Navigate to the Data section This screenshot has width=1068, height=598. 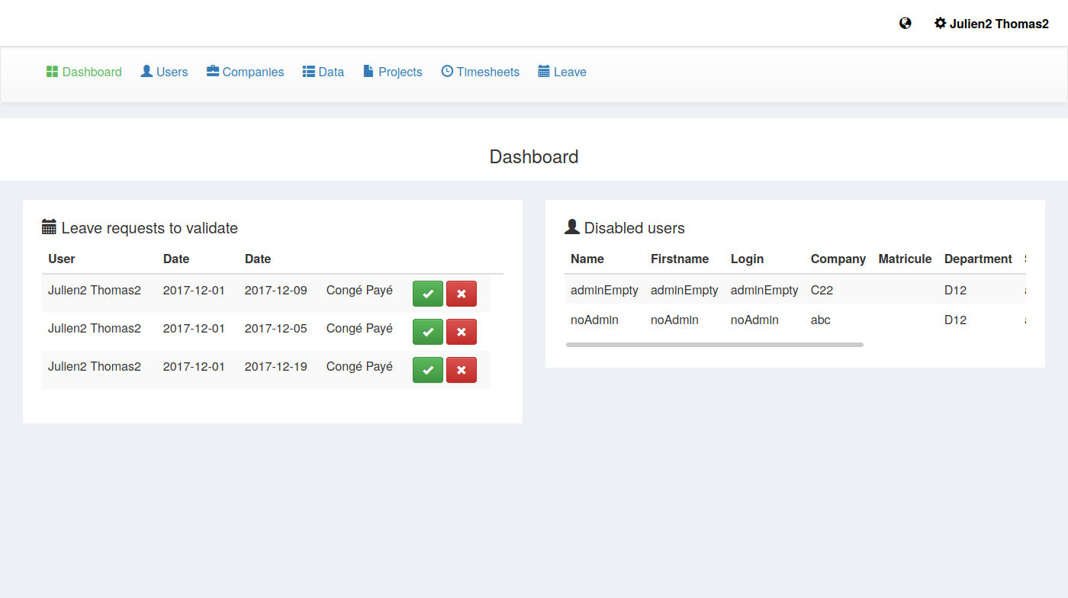point(323,72)
